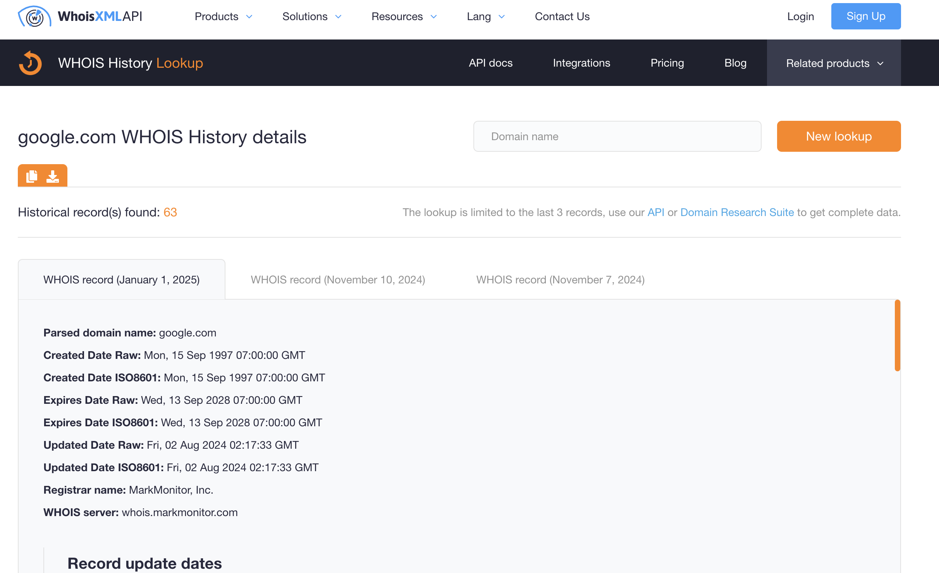
Task: Open the Resources dropdown
Action: 404,17
